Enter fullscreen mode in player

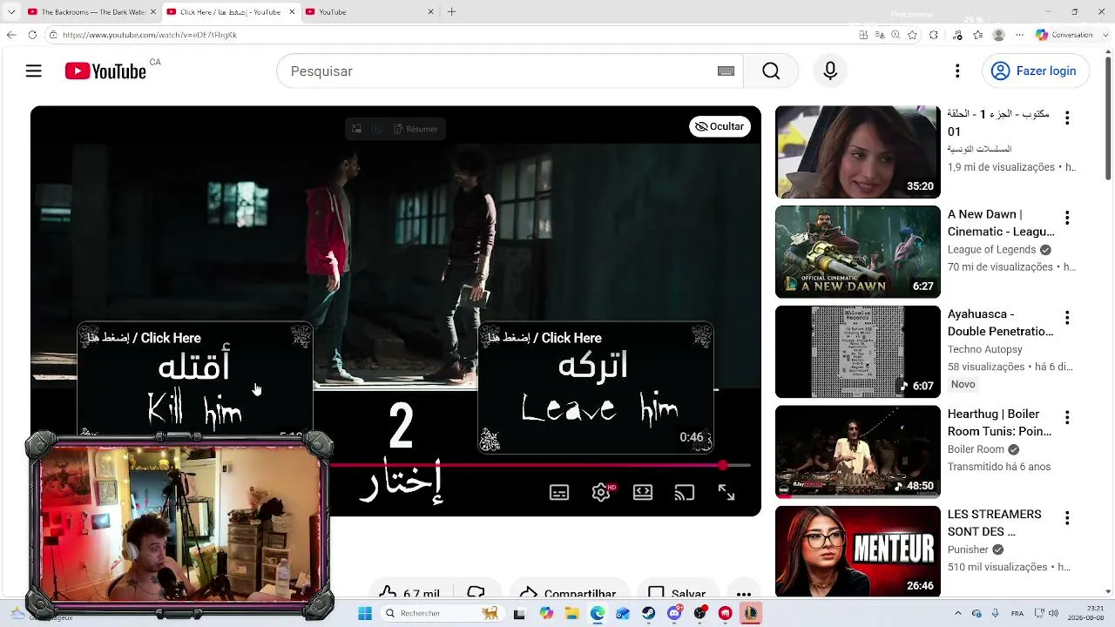coord(726,492)
